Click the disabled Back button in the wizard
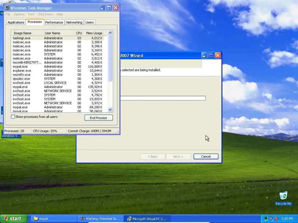The width and height of the screenshot is (298, 223). [x=152, y=157]
